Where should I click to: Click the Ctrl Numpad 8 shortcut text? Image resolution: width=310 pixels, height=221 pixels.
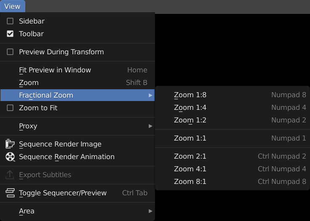282,182
